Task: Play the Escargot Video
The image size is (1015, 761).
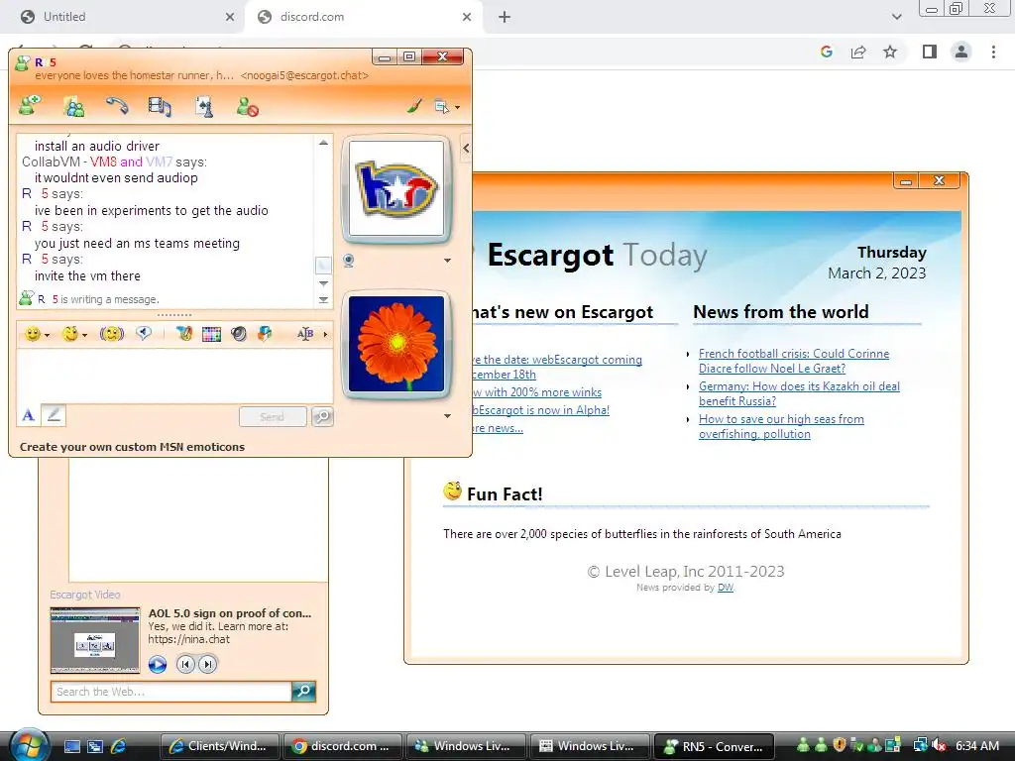Action: pyautogui.click(x=158, y=664)
